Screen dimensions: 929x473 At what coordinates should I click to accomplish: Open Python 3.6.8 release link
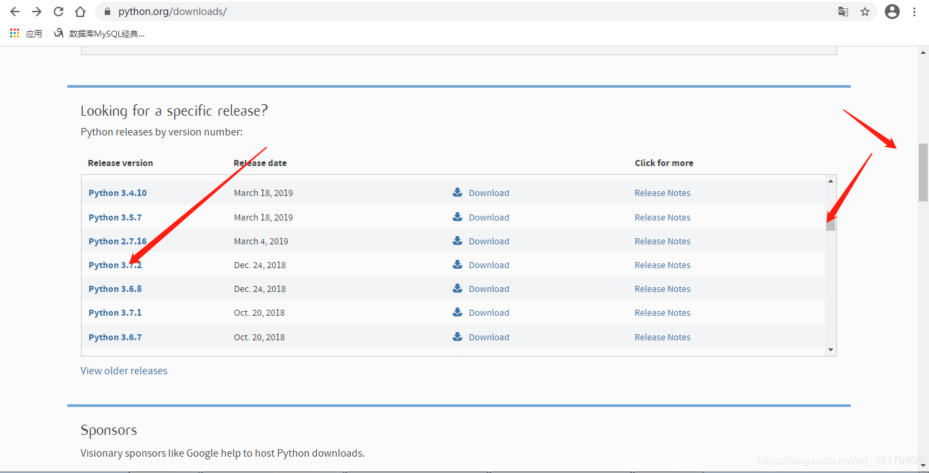point(115,289)
